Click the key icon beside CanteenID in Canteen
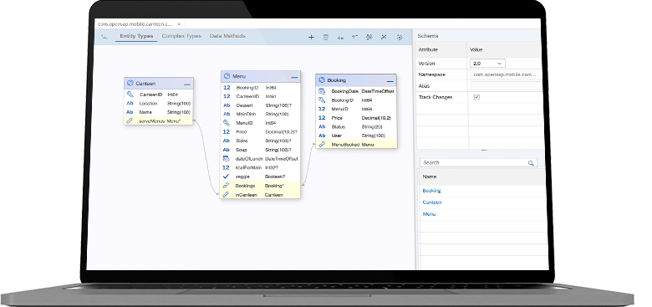This screenshot has height=307, width=652. 130,95
